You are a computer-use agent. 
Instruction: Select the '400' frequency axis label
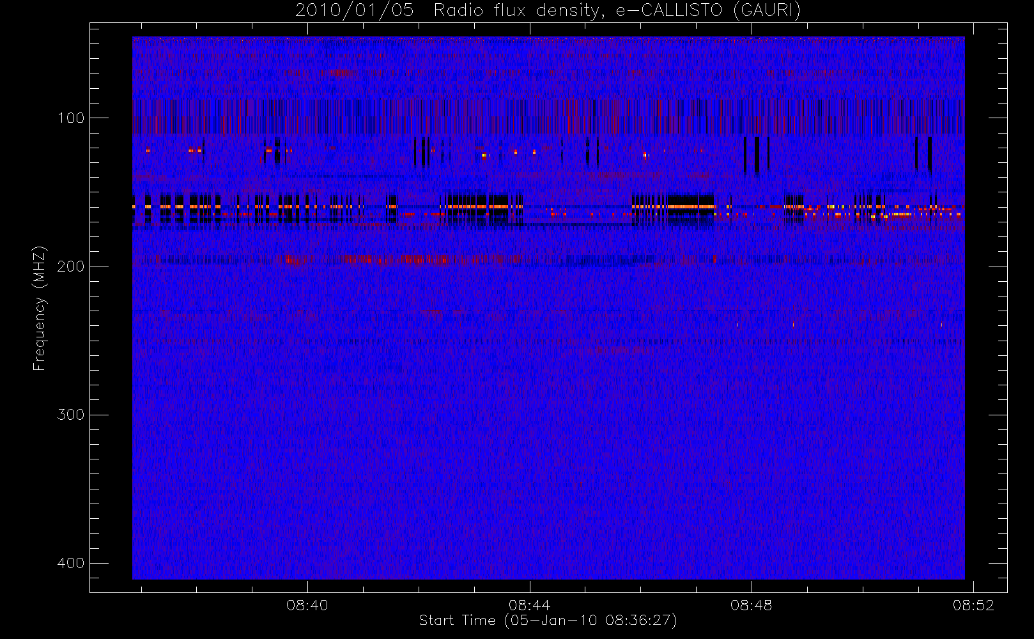[70, 563]
